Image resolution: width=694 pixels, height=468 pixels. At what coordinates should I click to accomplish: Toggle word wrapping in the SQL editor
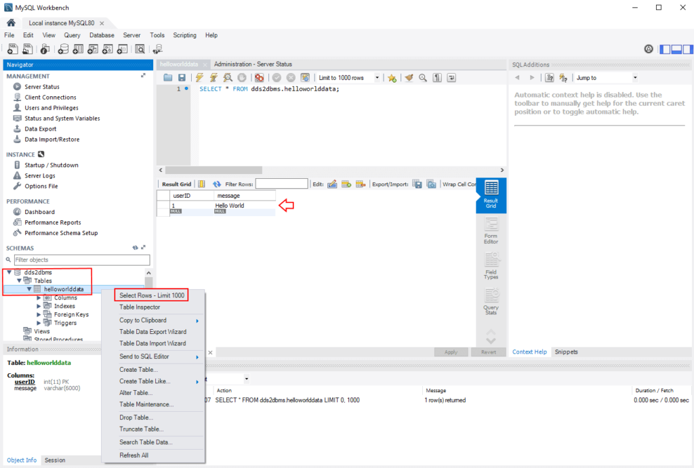click(x=451, y=78)
